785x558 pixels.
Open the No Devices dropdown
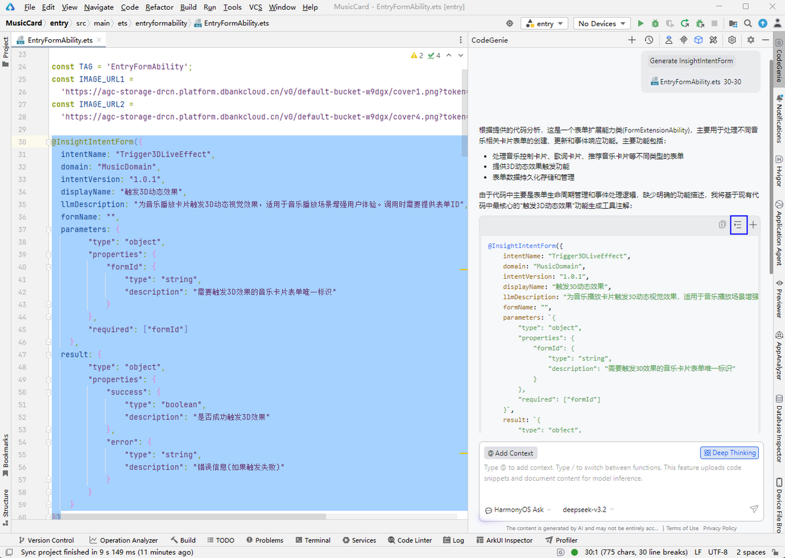pos(601,24)
